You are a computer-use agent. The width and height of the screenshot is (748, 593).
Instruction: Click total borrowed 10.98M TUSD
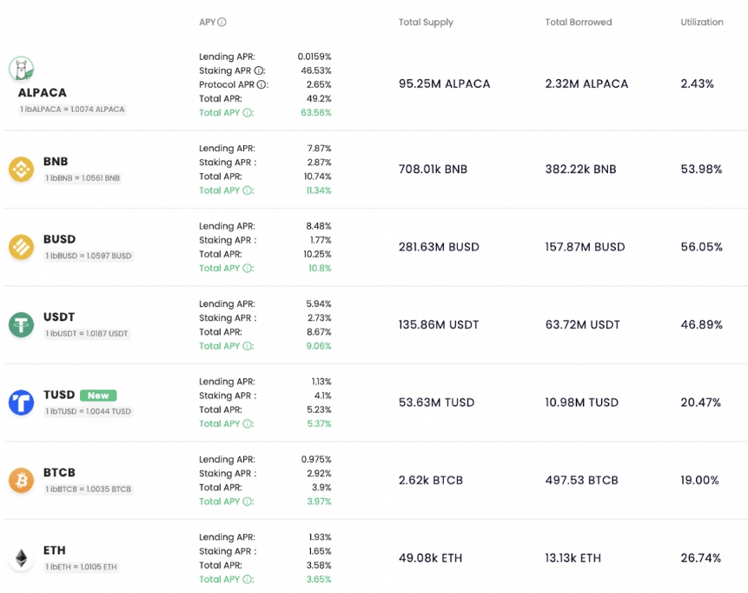click(582, 403)
